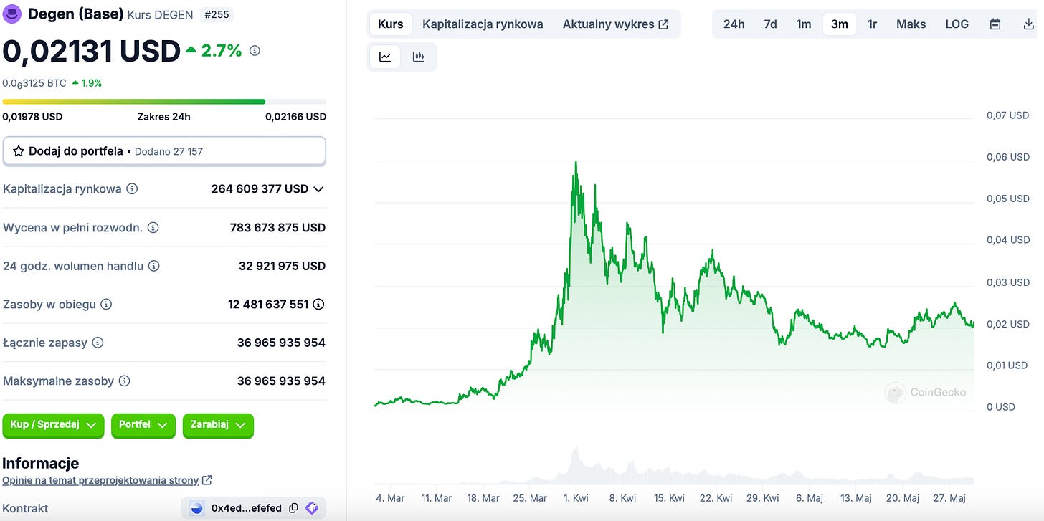Open the Portfel dropdown
Viewport: 1044px width, 521px height.
coord(143,425)
